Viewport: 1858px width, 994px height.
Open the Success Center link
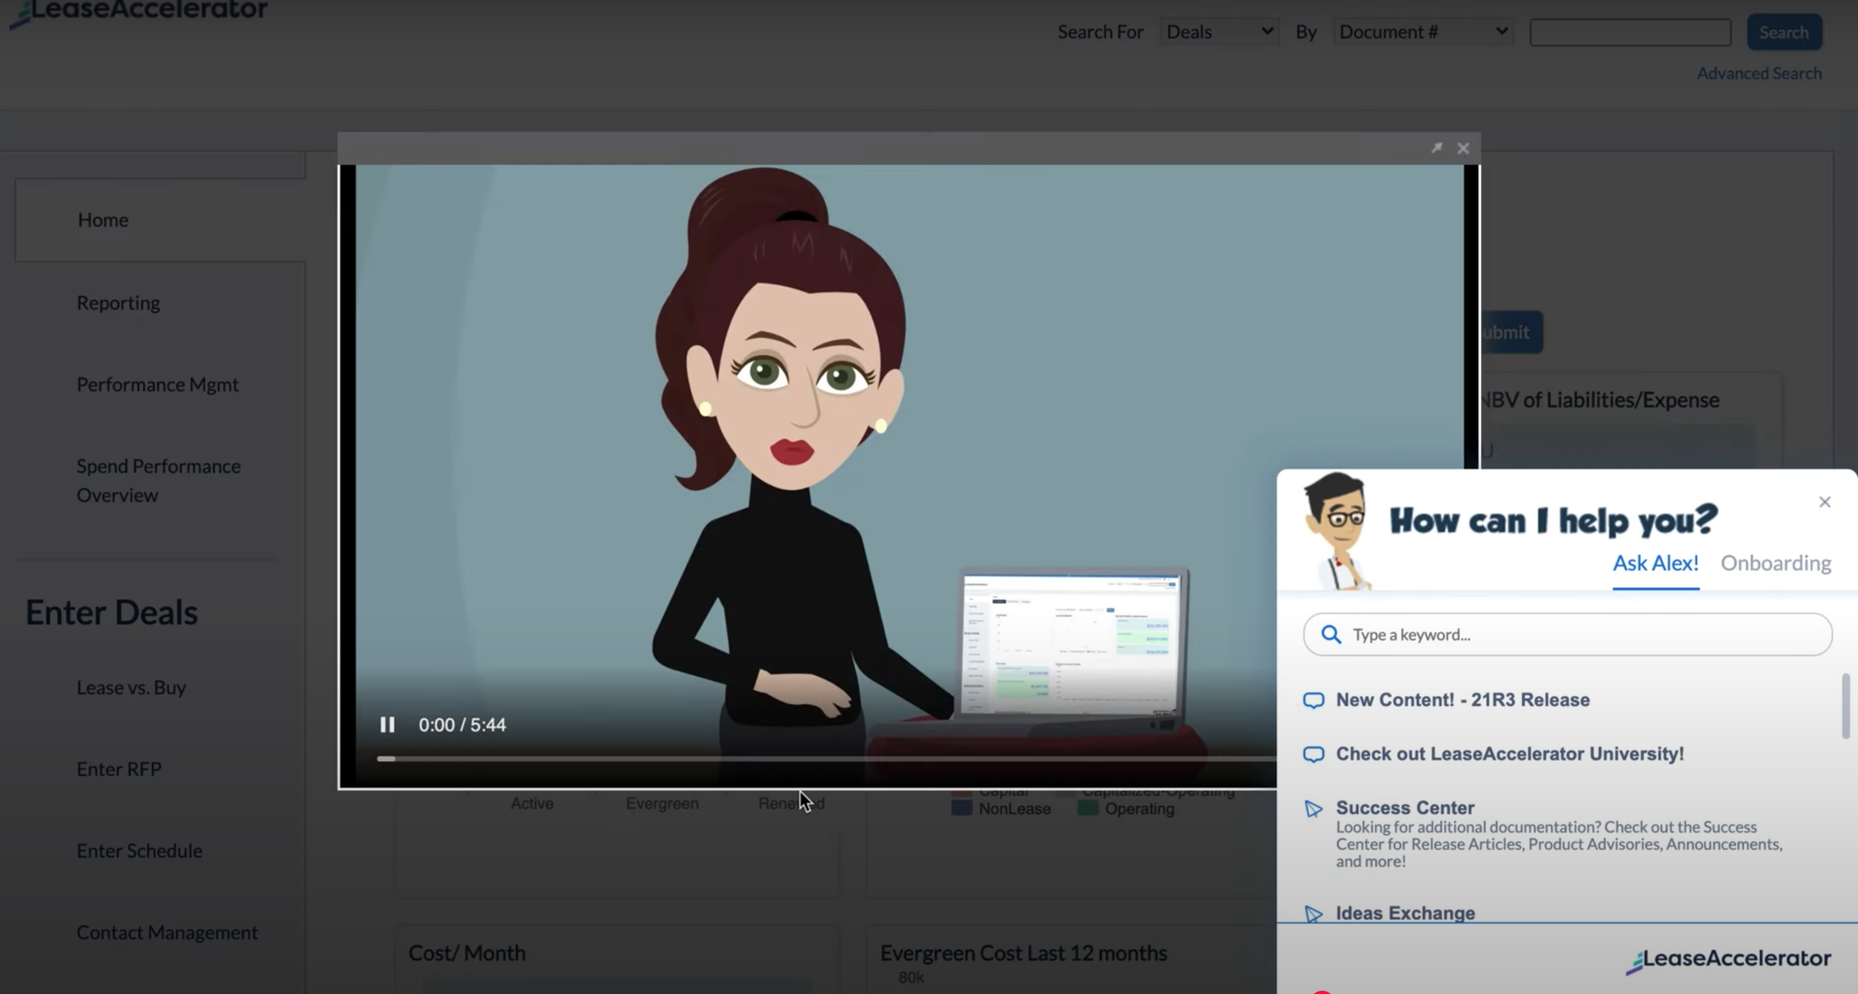[x=1405, y=807]
